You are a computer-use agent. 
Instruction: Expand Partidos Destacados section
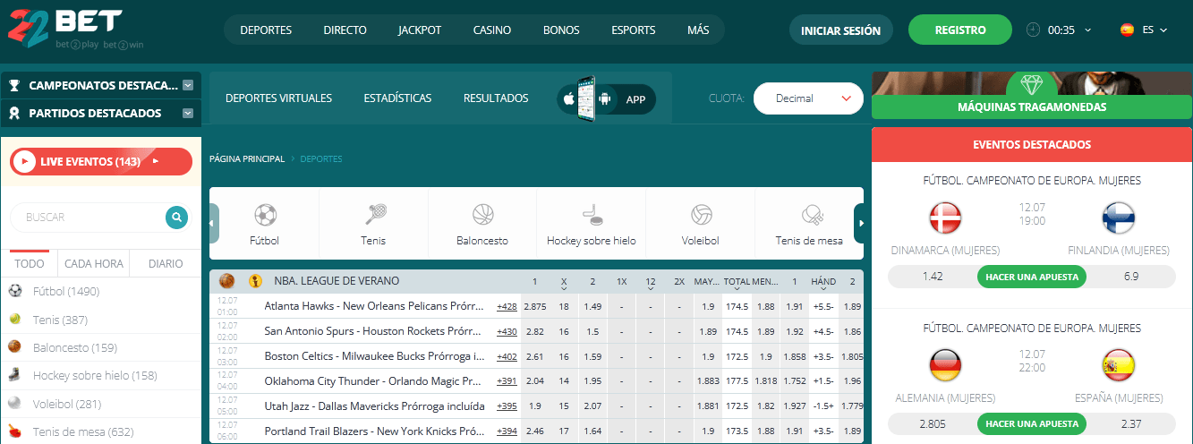click(x=188, y=114)
